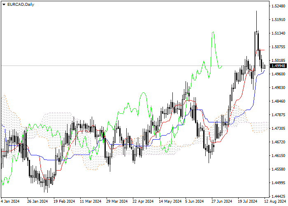
Task: Select price level 1.51340 on the scale
Action: tap(278, 33)
